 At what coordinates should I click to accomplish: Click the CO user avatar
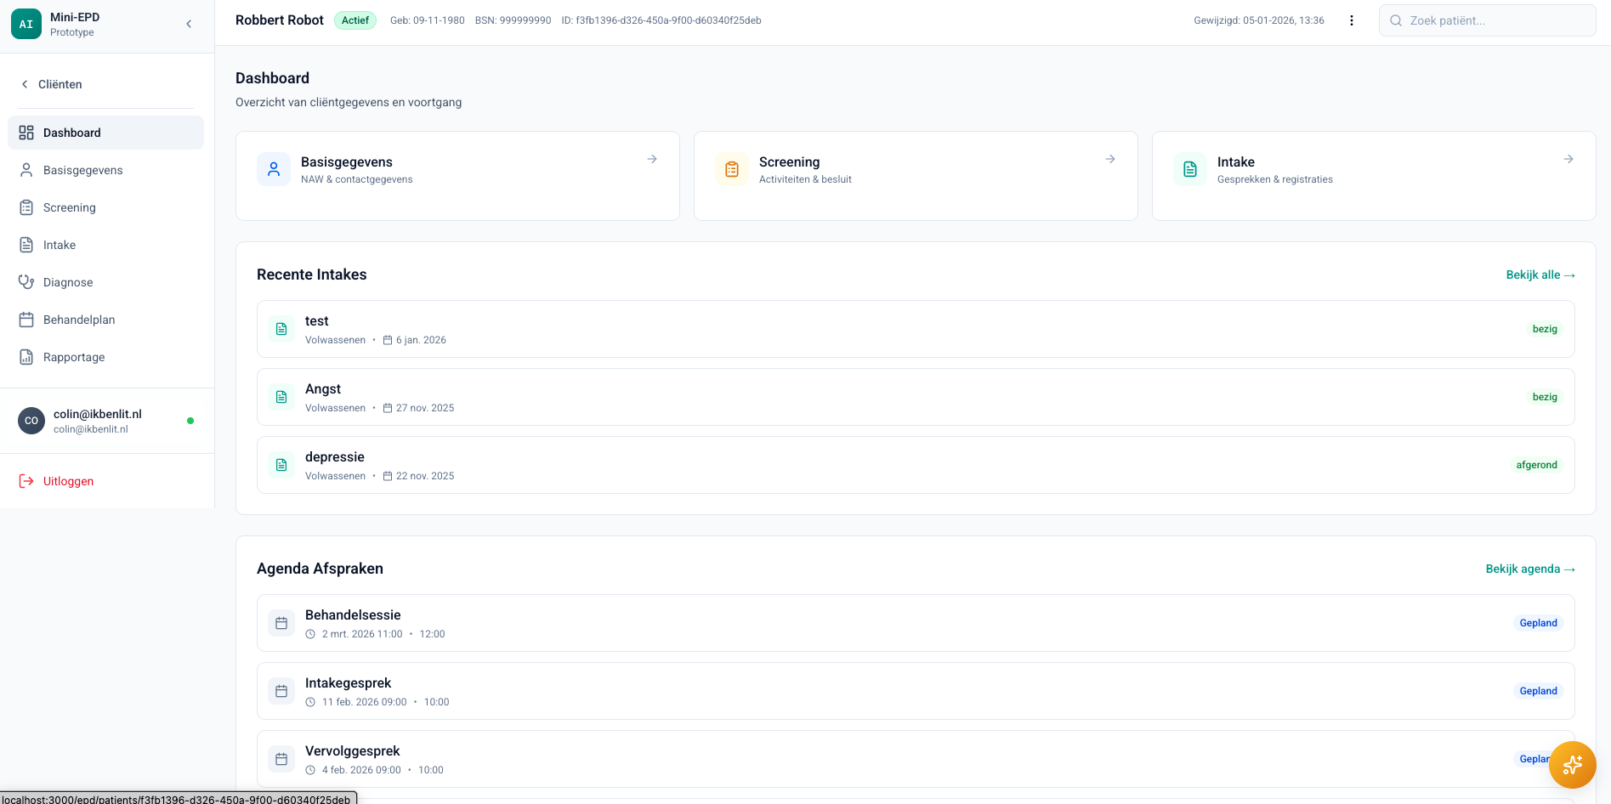(31, 421)
